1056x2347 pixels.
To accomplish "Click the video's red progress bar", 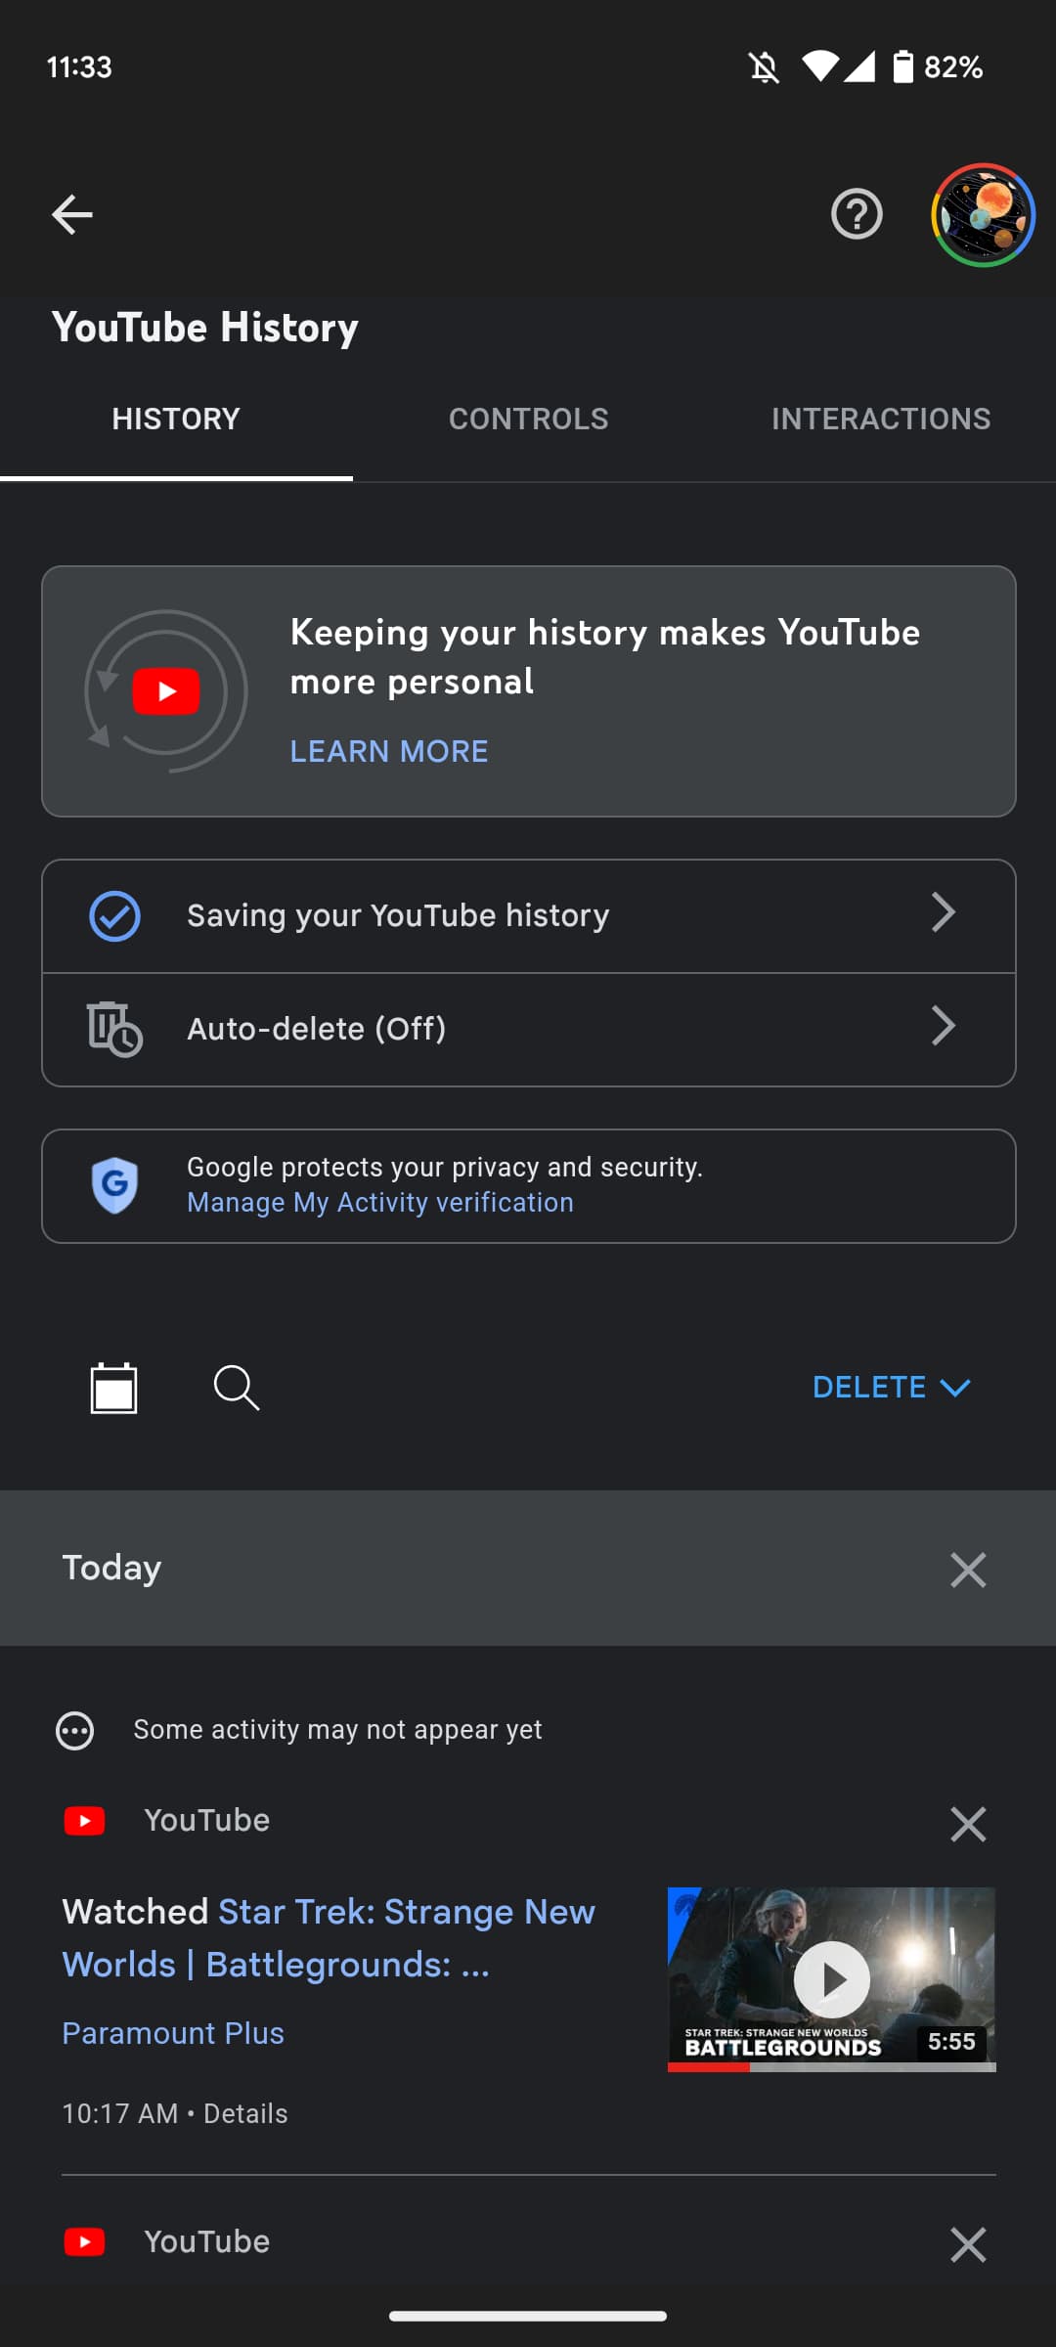I will point(709,2067).
